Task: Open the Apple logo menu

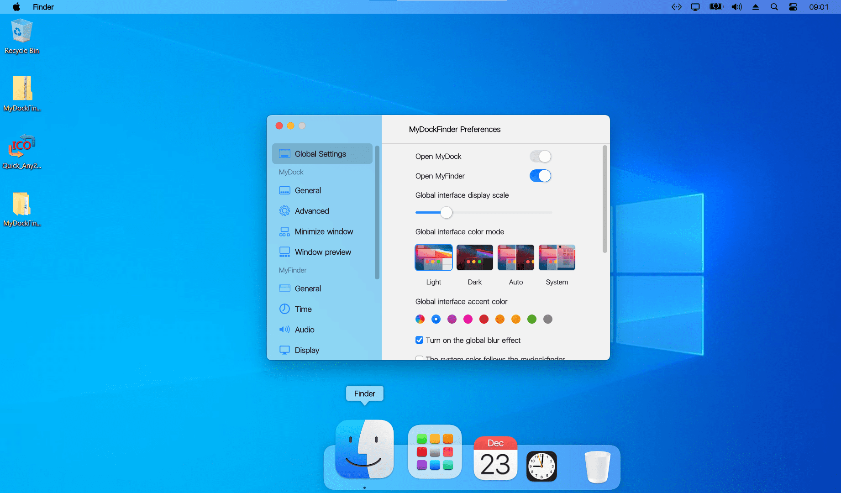Action: click(x=16, y=7)
